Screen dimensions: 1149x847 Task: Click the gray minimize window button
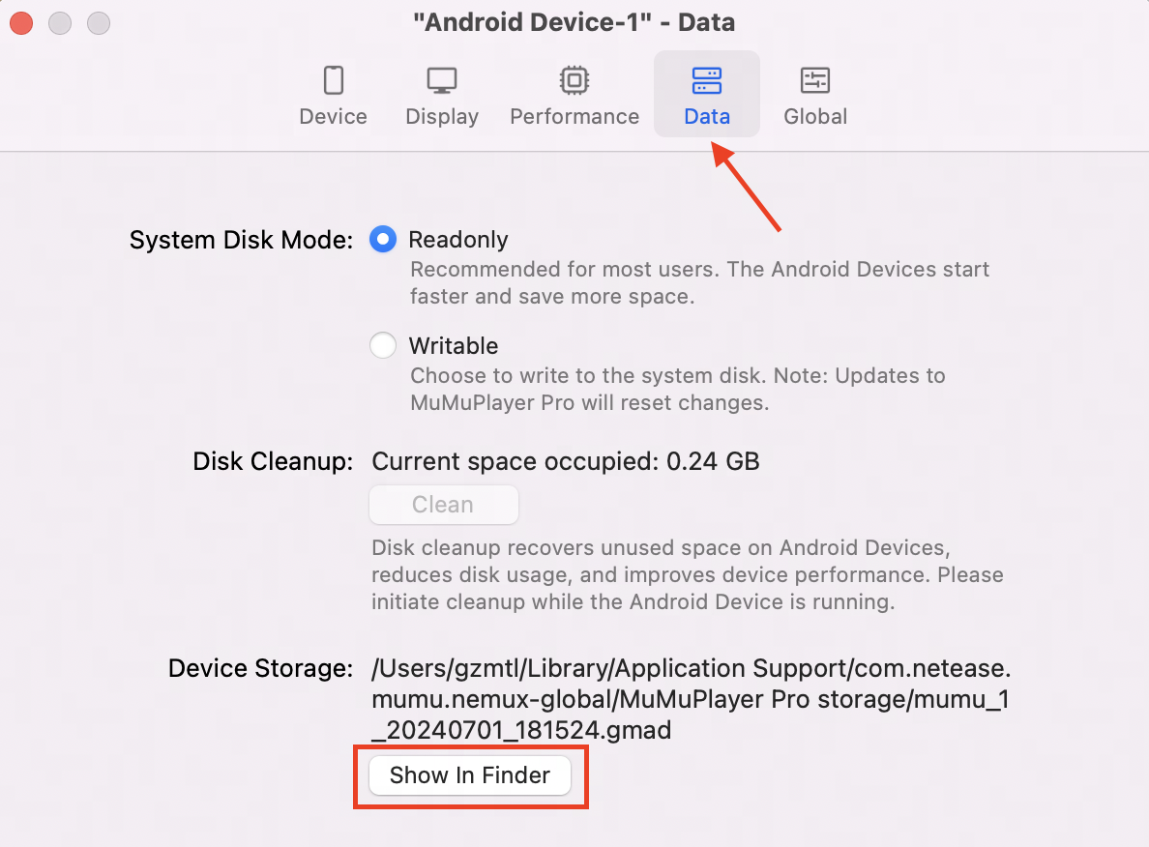pyautogui.click(x=60, y=22)
